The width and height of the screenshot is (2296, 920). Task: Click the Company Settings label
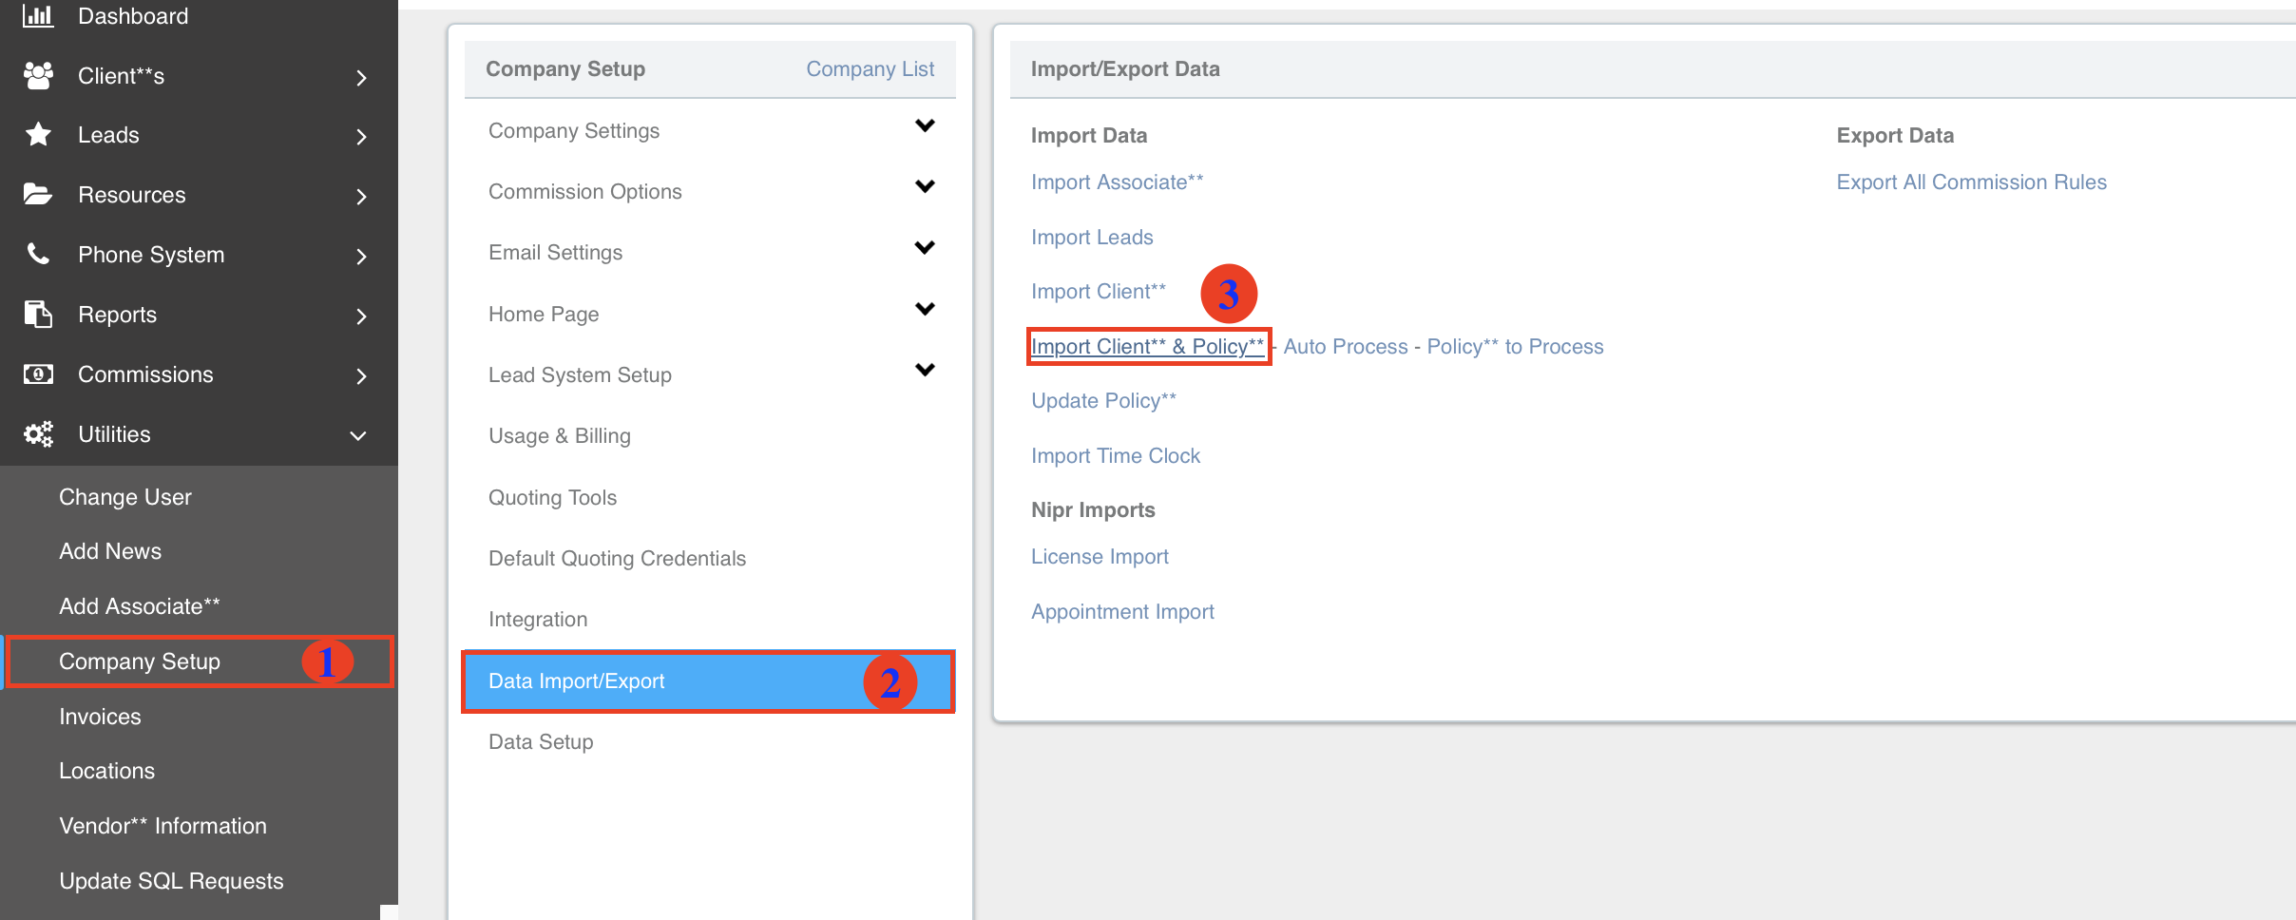click(x=574, y=131)
